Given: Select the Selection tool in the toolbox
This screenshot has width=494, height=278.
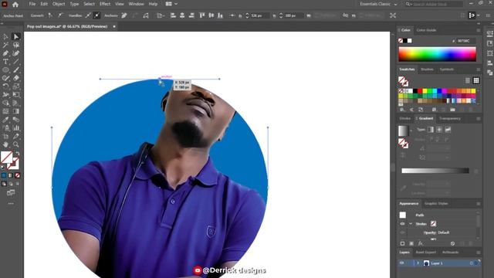Looking at the screenshot, I should (5, 37).
